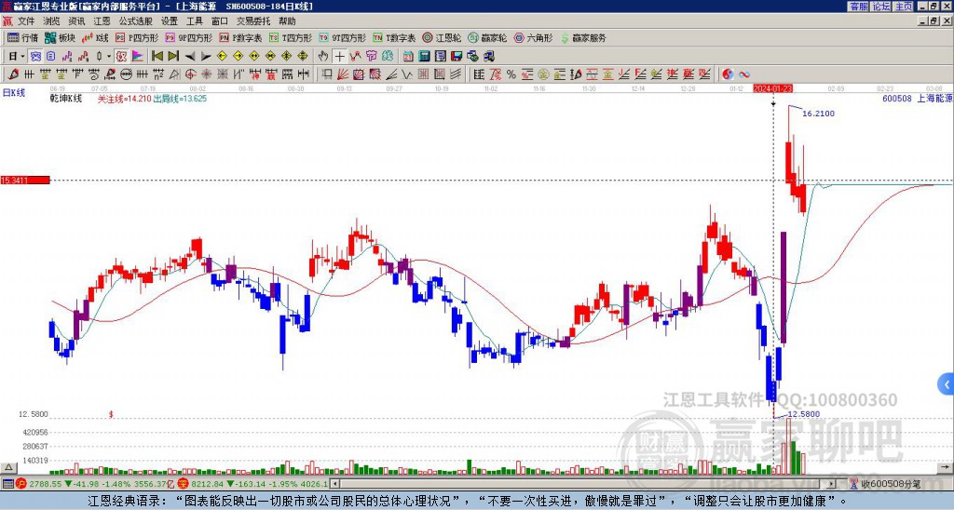Open the 赢家轮 wheel tool
954x510 pixels.
pyautogui.click(x=487, y=37)
